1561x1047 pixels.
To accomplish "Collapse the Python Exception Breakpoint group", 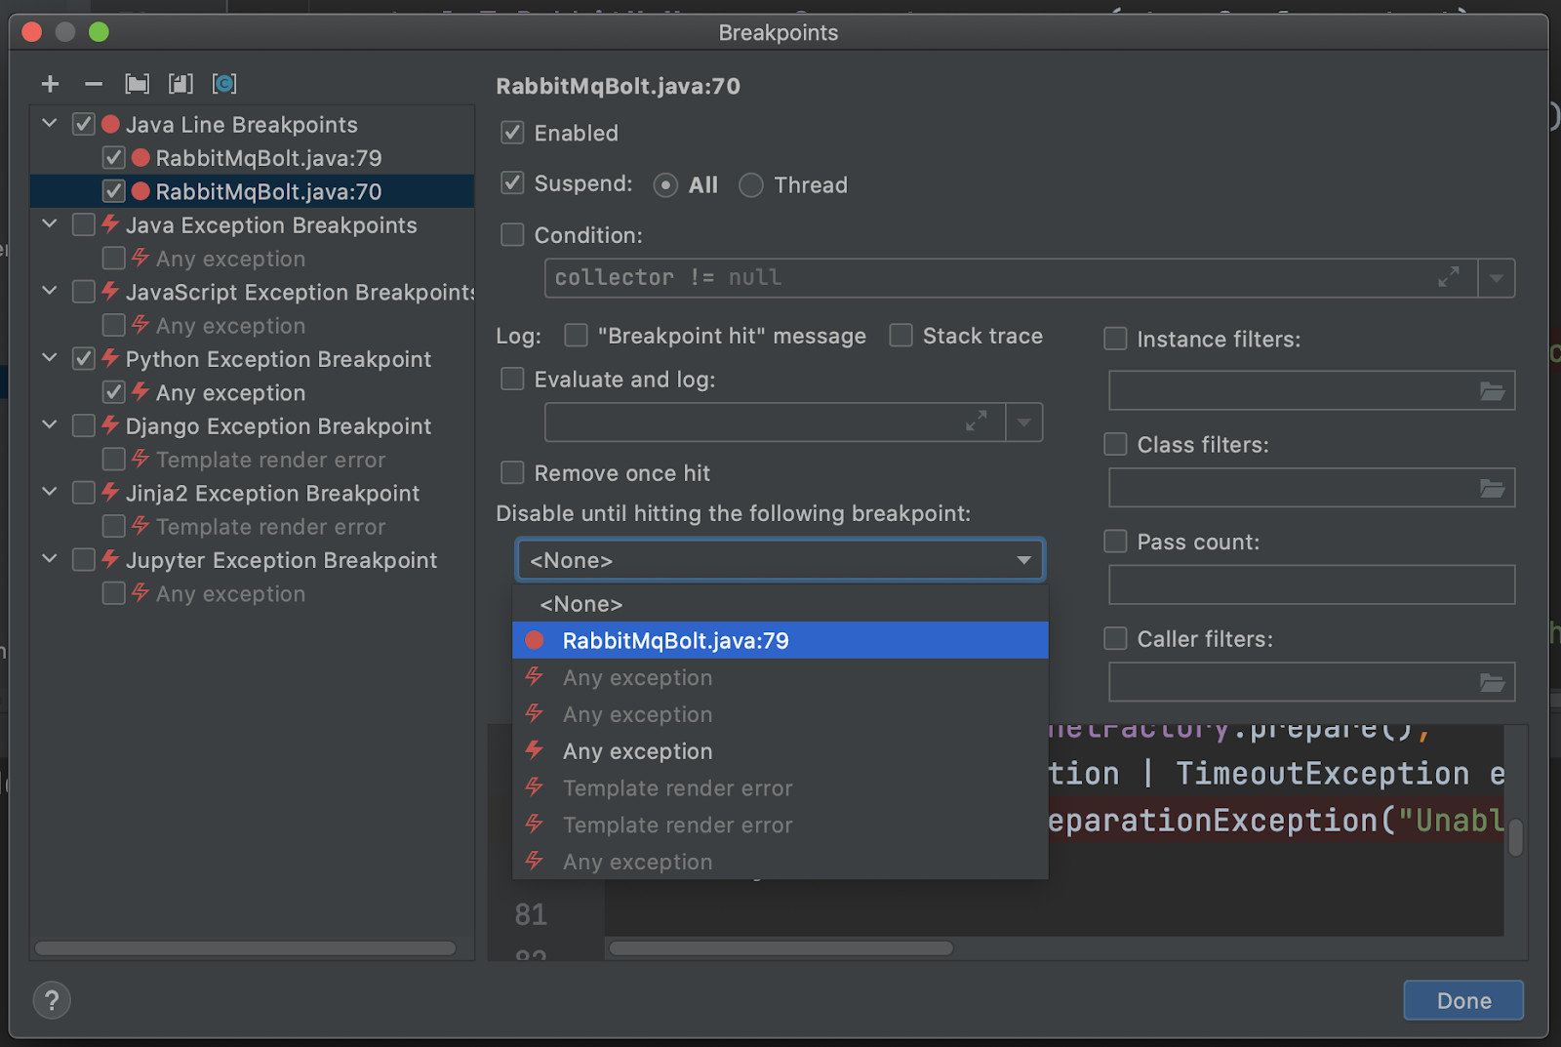I will point(50,358).
